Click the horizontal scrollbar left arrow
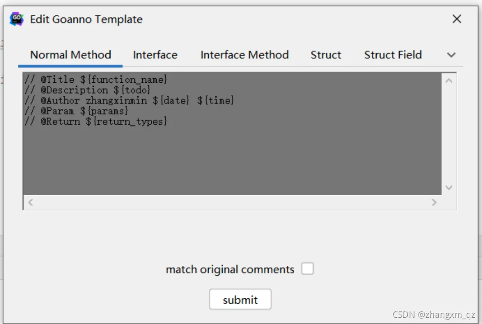This screenshot has width=482, height=324. (30, 202)
